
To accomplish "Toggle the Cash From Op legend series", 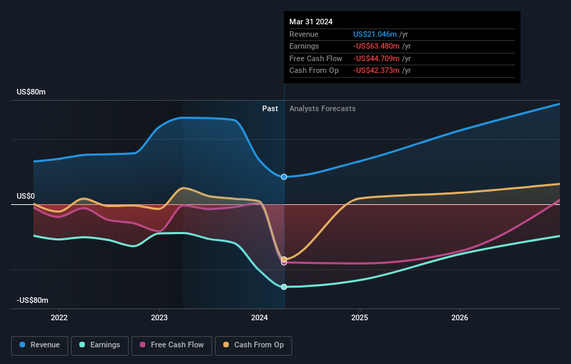I will pos(253,345).
